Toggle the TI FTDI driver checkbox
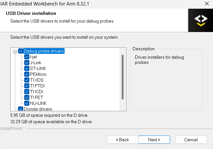This screenshot has width=213, height=149. coord(27,86)
